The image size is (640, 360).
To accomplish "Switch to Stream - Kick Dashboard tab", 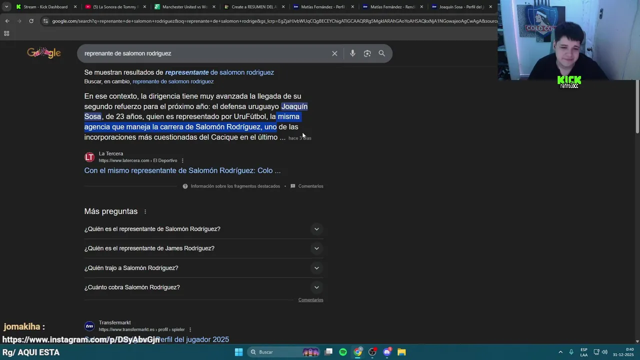I will coord(45,7).
